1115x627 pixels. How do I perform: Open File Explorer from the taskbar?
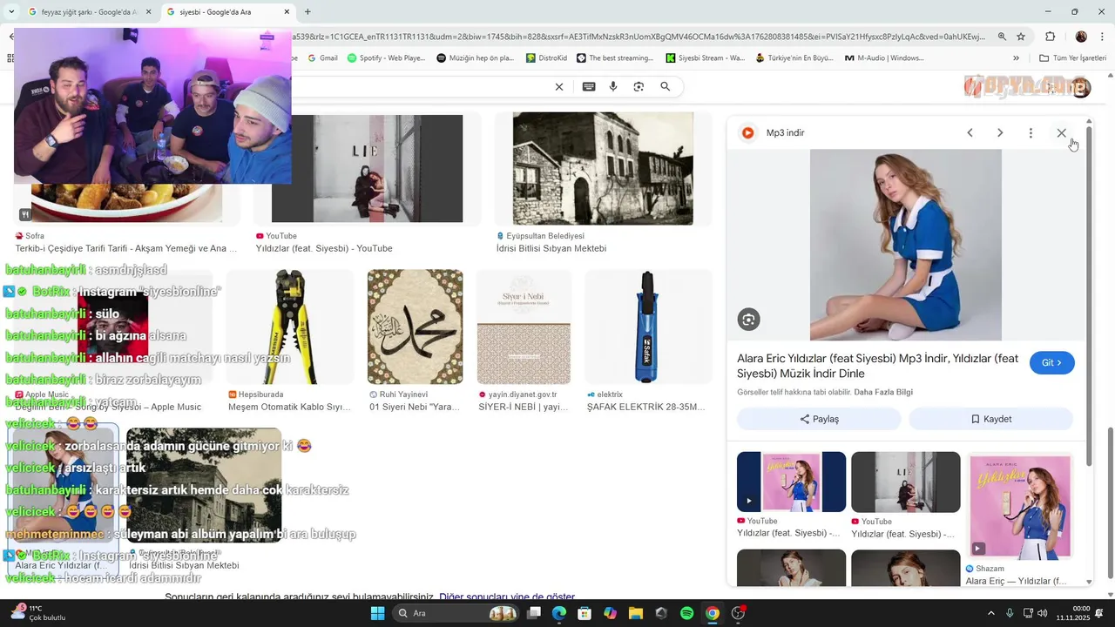coord(635,613)
